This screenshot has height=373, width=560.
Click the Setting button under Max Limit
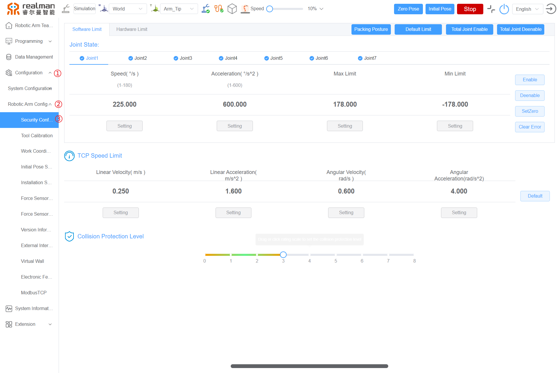(x=345, y=126)
